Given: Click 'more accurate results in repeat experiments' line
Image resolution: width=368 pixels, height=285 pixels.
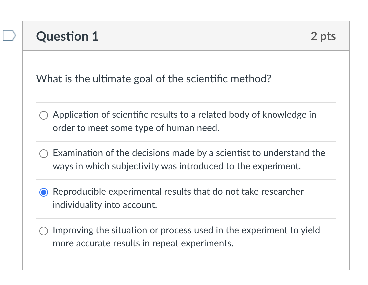Looking at the screenshot, I should [143, 243].
